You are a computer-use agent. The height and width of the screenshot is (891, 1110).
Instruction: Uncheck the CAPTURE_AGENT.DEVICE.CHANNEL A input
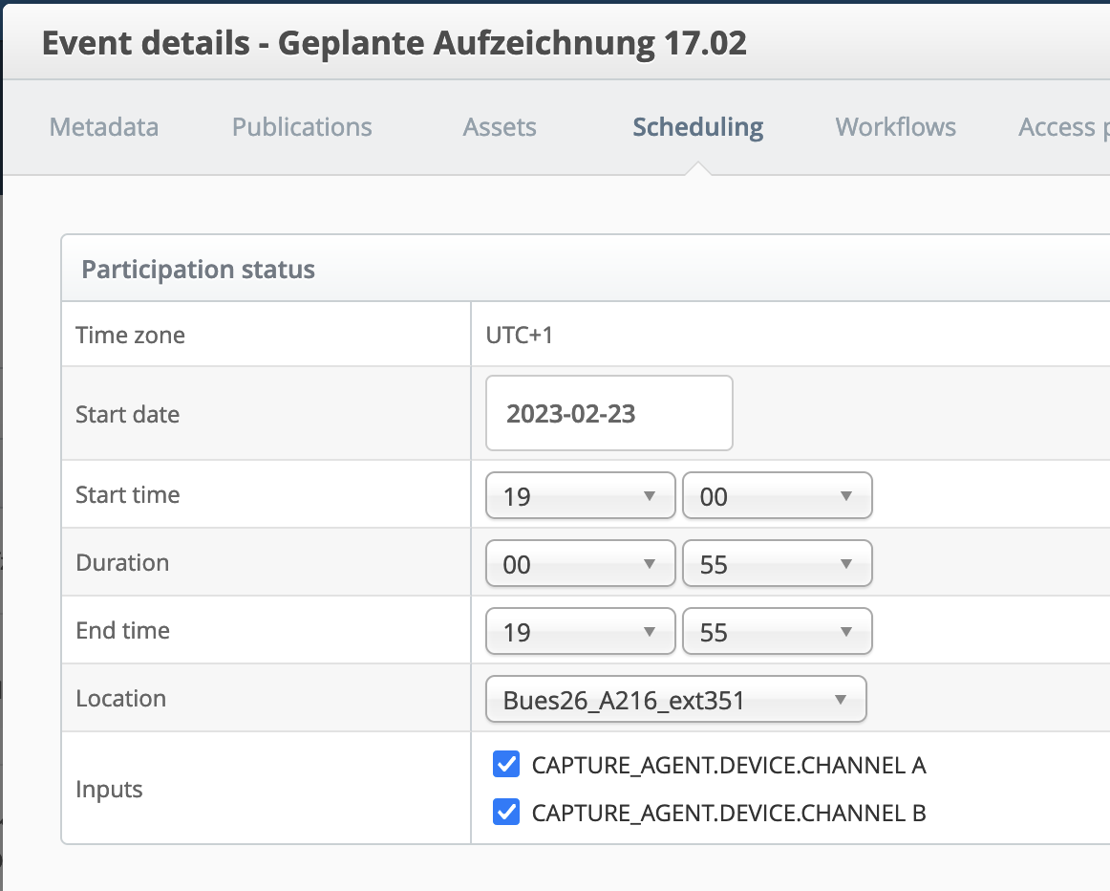505,764
